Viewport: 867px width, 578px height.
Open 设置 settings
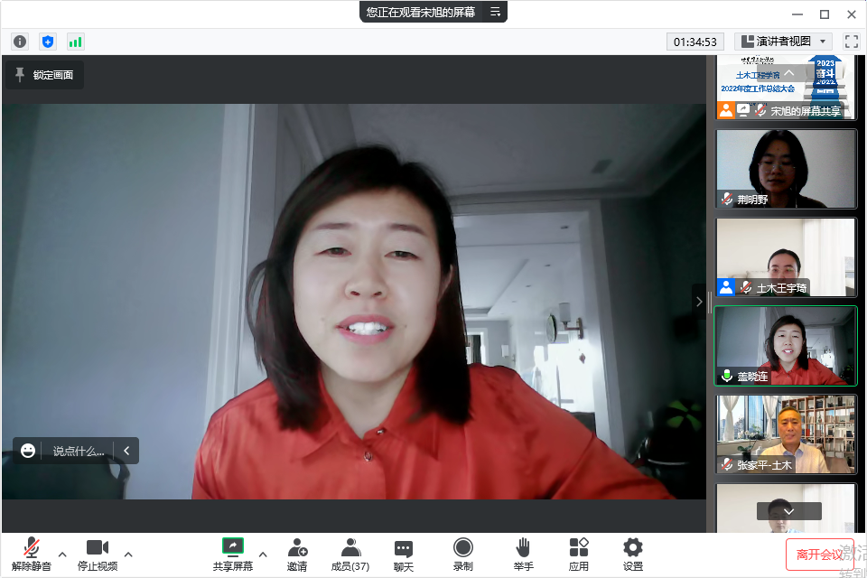click(x=633, y=554)
